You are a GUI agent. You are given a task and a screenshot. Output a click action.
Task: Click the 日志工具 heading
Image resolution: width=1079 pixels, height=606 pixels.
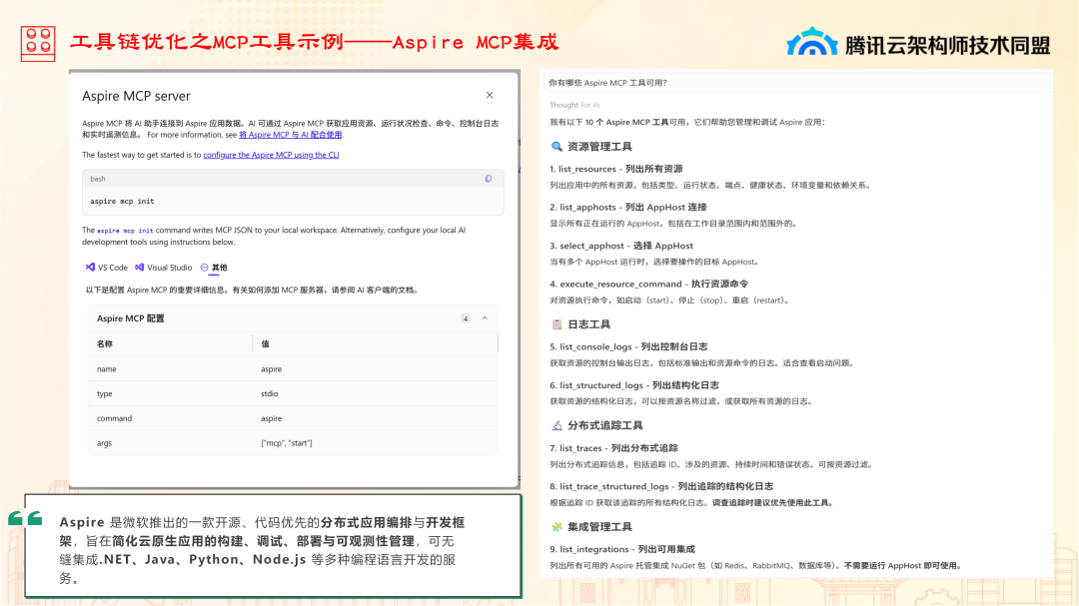point(589,324)
